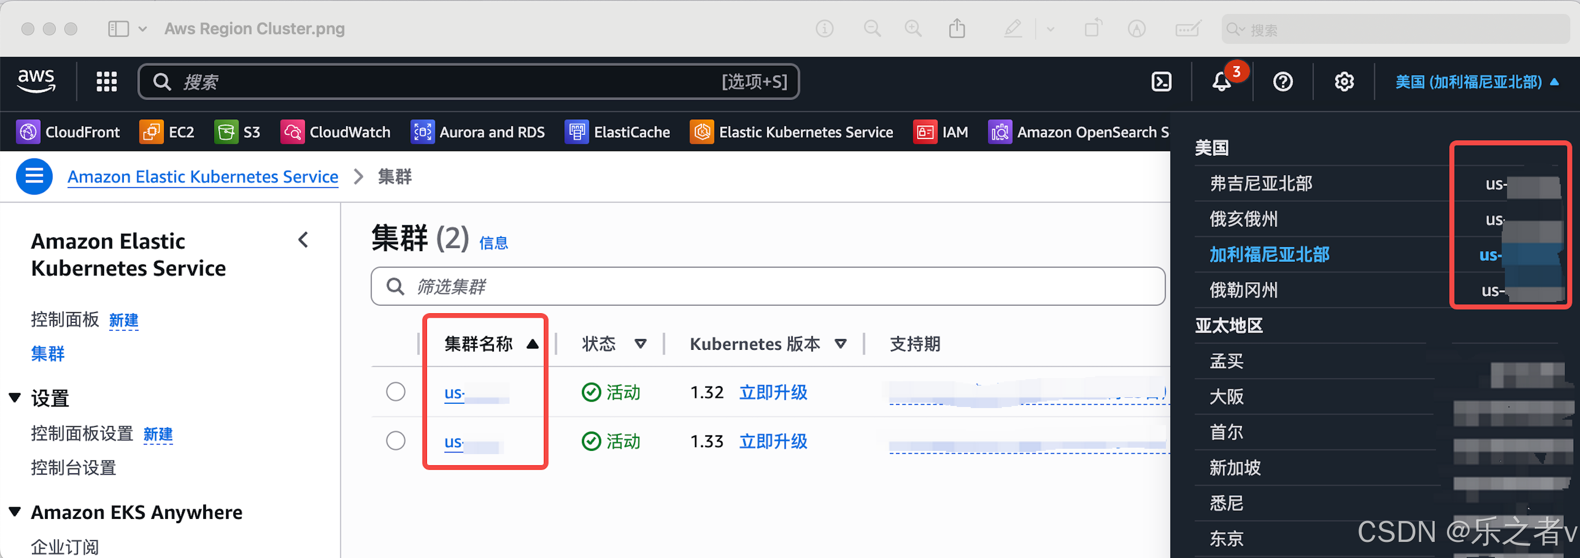The height and width of the screenshot is (558, 1580).
Task: Open the region selector 美国 (加利福尼亚北部)
Action: 1477,81
